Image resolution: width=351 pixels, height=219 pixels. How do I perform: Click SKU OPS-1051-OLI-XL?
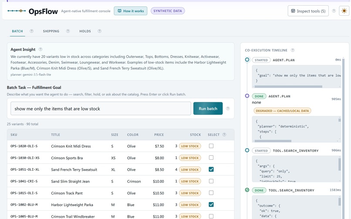[x=25, y=169]
